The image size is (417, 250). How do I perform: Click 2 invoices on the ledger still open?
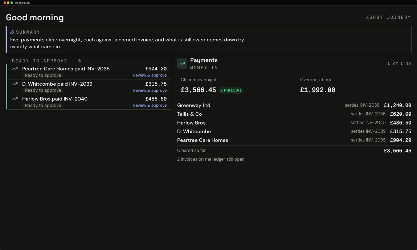pos(211,159)
